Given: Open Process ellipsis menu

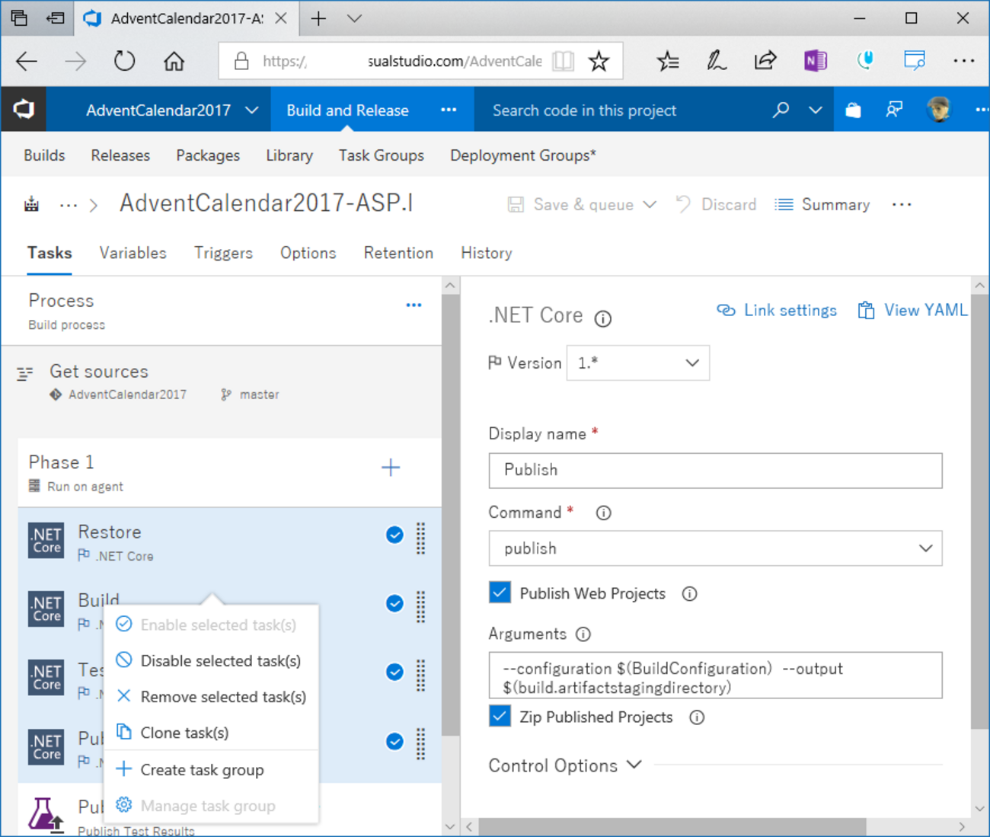Looking at the screenshot, I should (x=414, y=305).
